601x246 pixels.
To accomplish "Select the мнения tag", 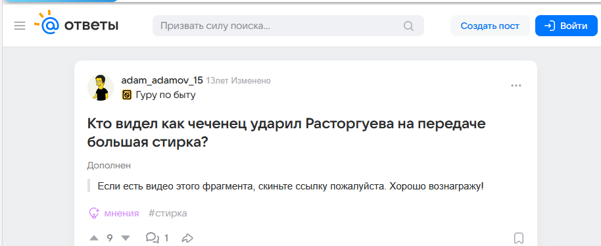I will [122, 213].
